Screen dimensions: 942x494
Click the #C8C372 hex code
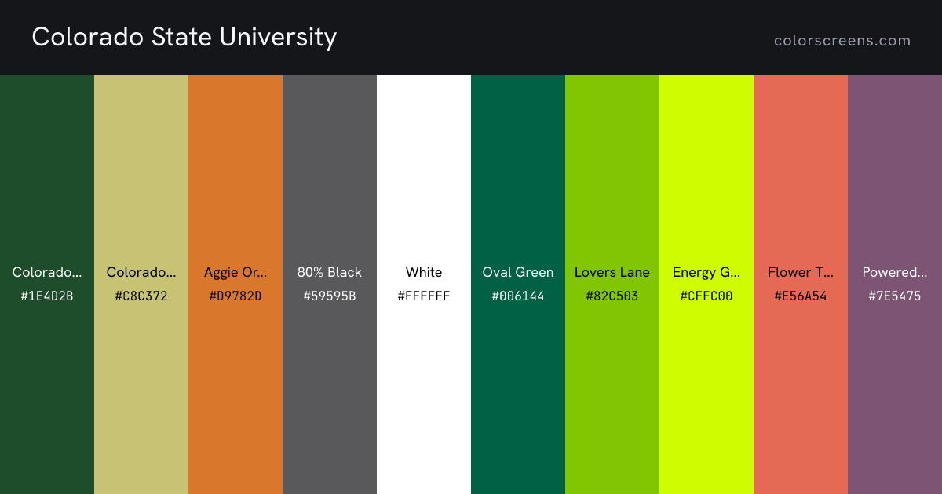141,296
